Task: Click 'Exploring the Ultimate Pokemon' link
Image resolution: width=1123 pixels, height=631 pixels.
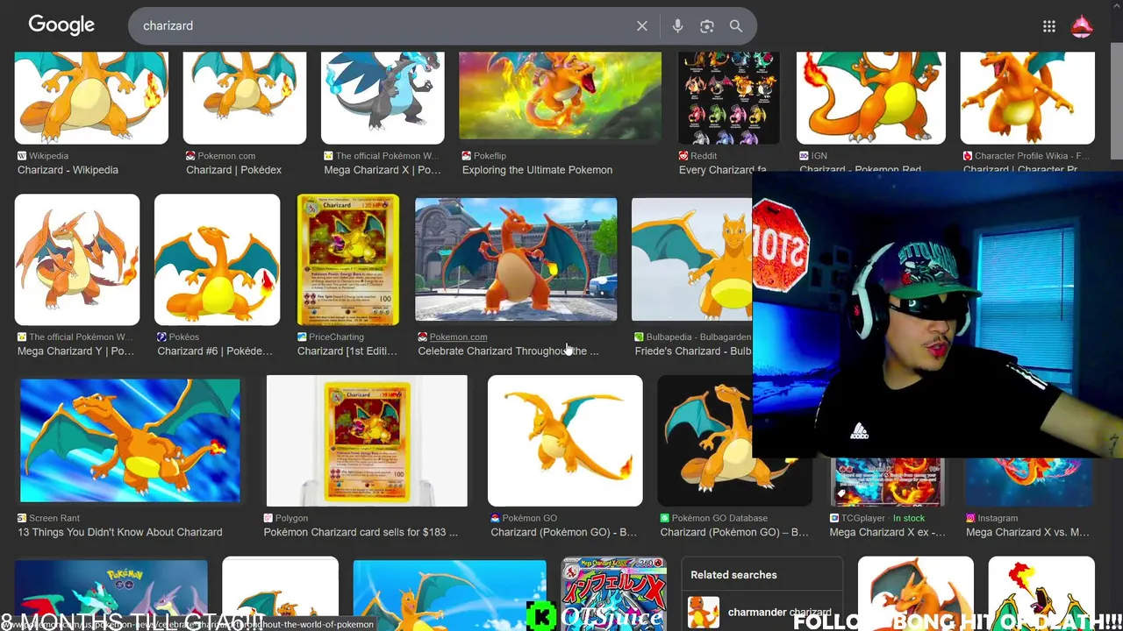Action: 537,170
